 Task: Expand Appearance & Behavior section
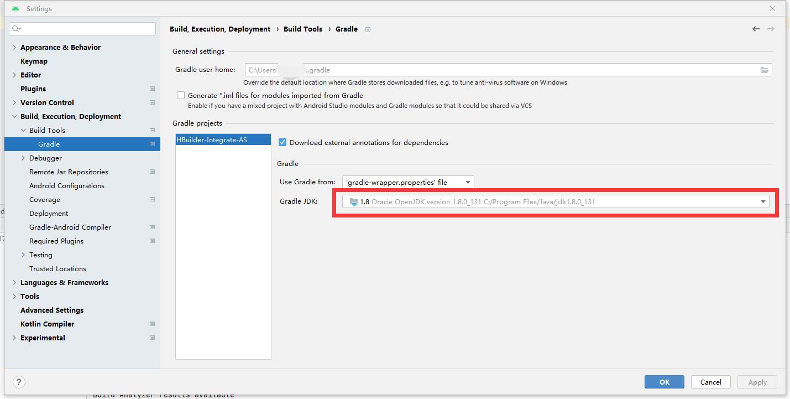coord(14,47)
